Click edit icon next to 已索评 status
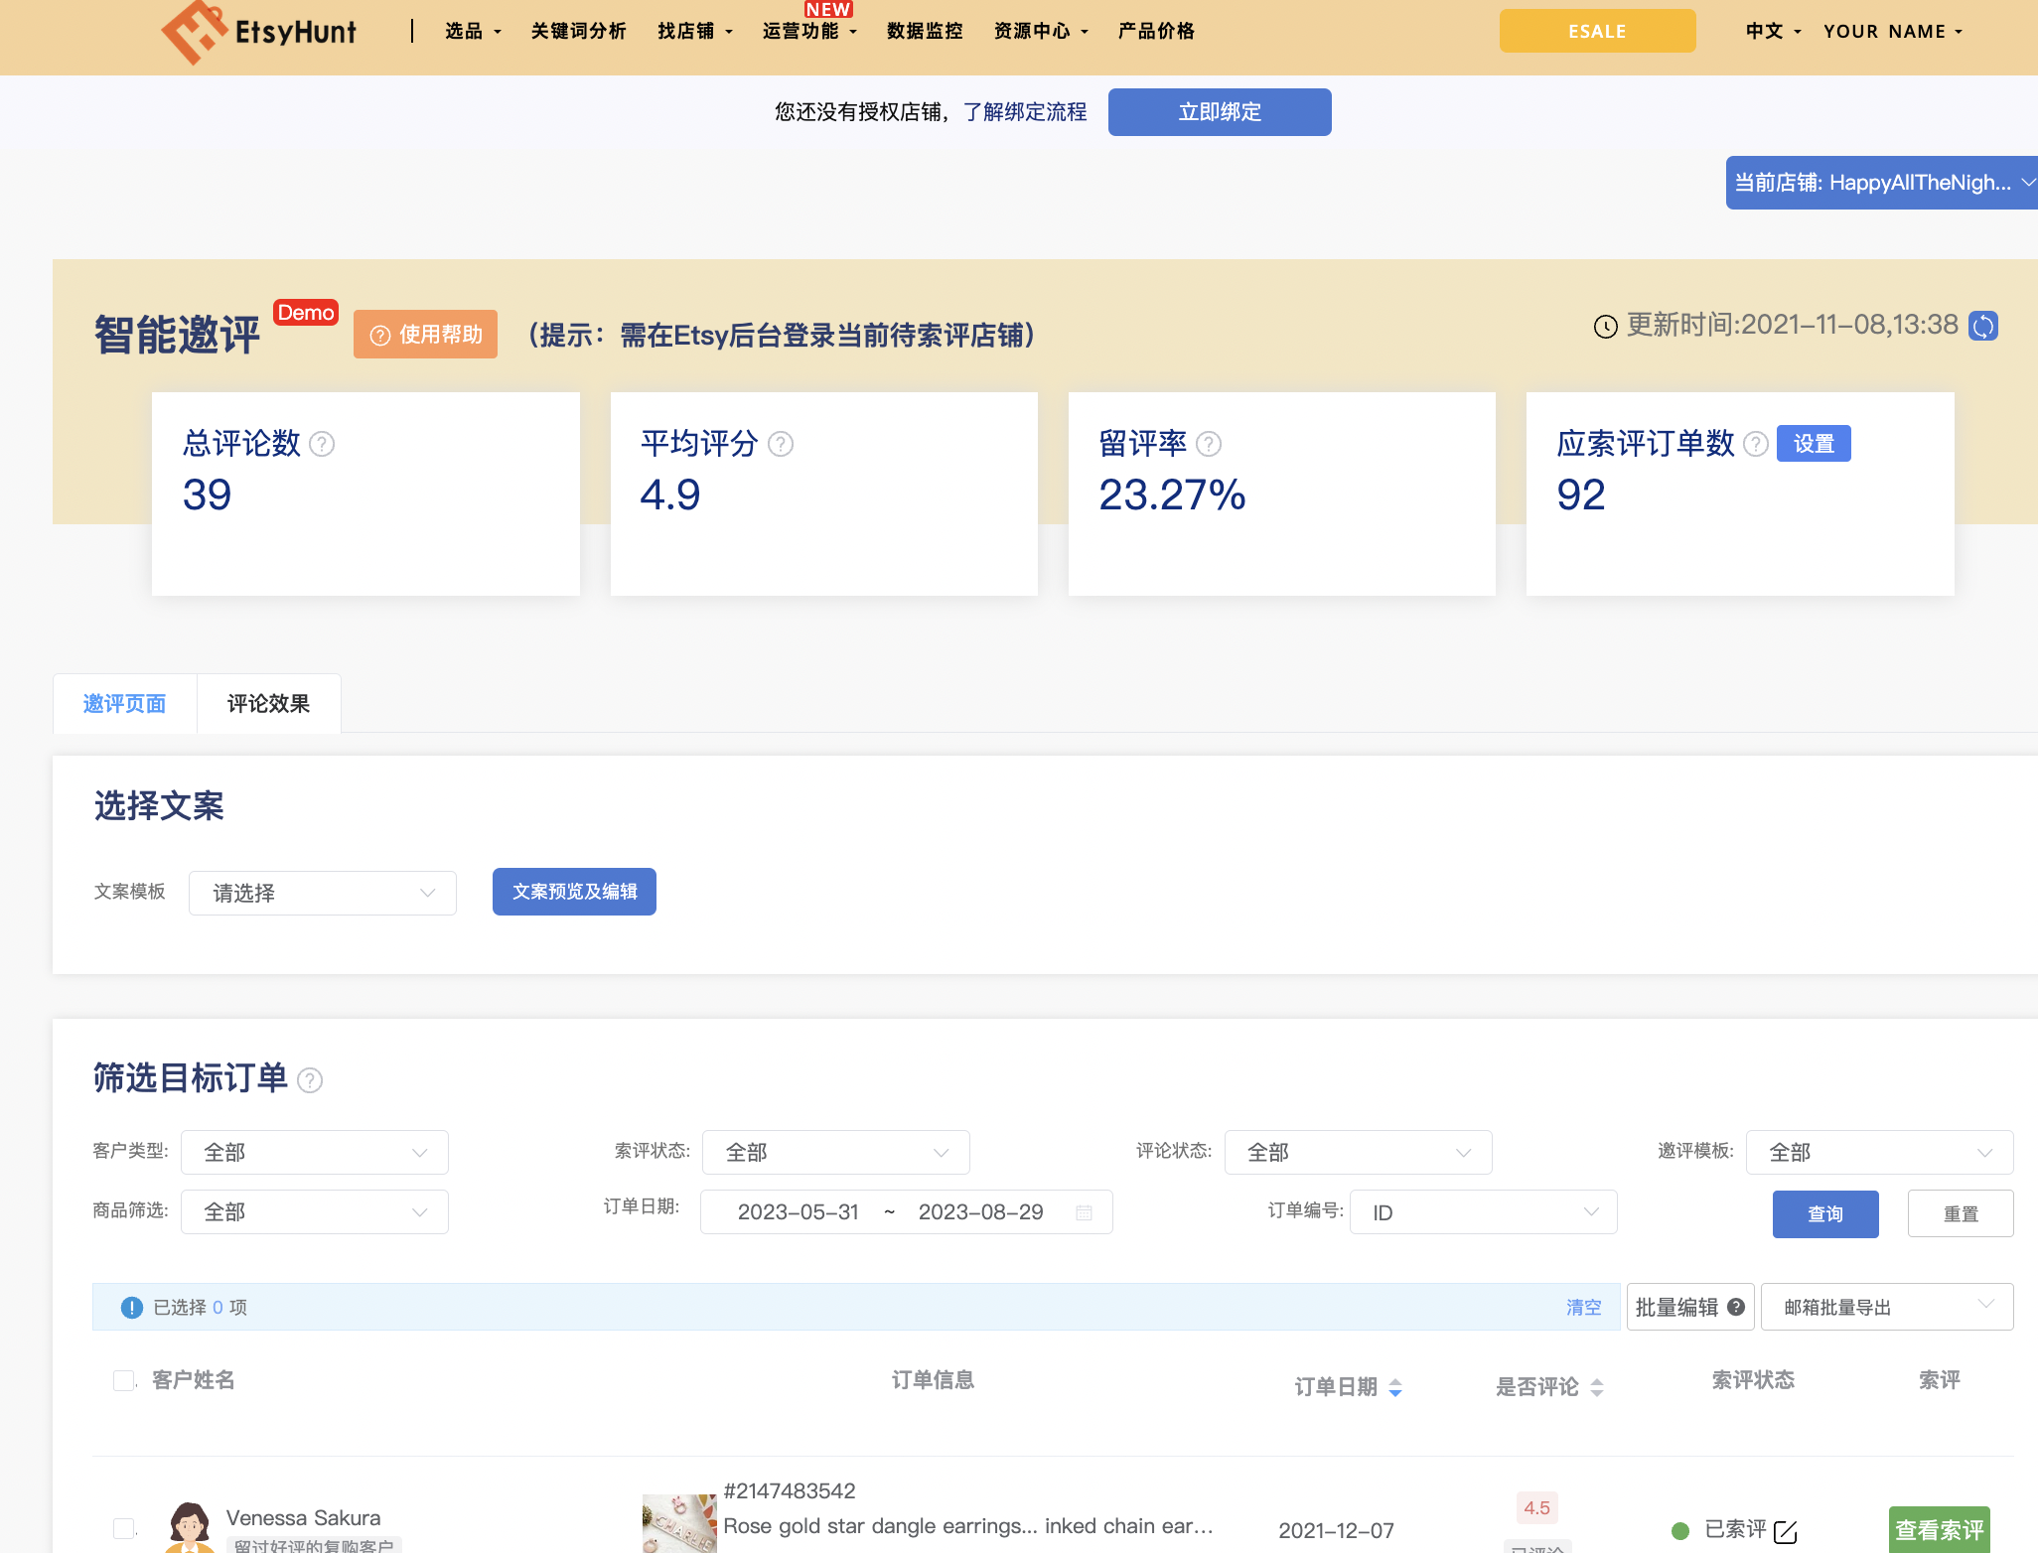The image size is (2038, 1553). tap(1785, 1531)
